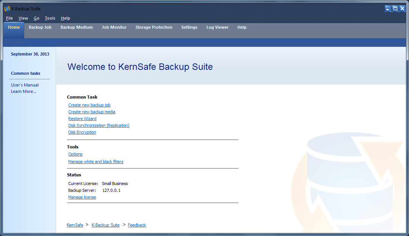
Task: Open the Settings tab
Action: pyautogui.click(x=189, y=27)
